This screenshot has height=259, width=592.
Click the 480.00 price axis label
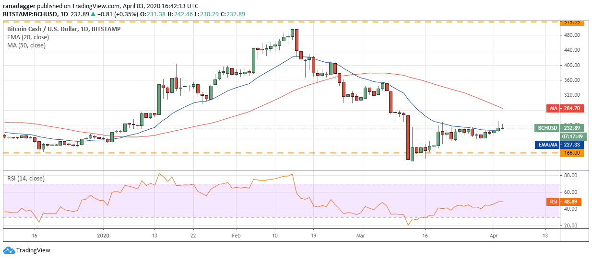[572, 35]
